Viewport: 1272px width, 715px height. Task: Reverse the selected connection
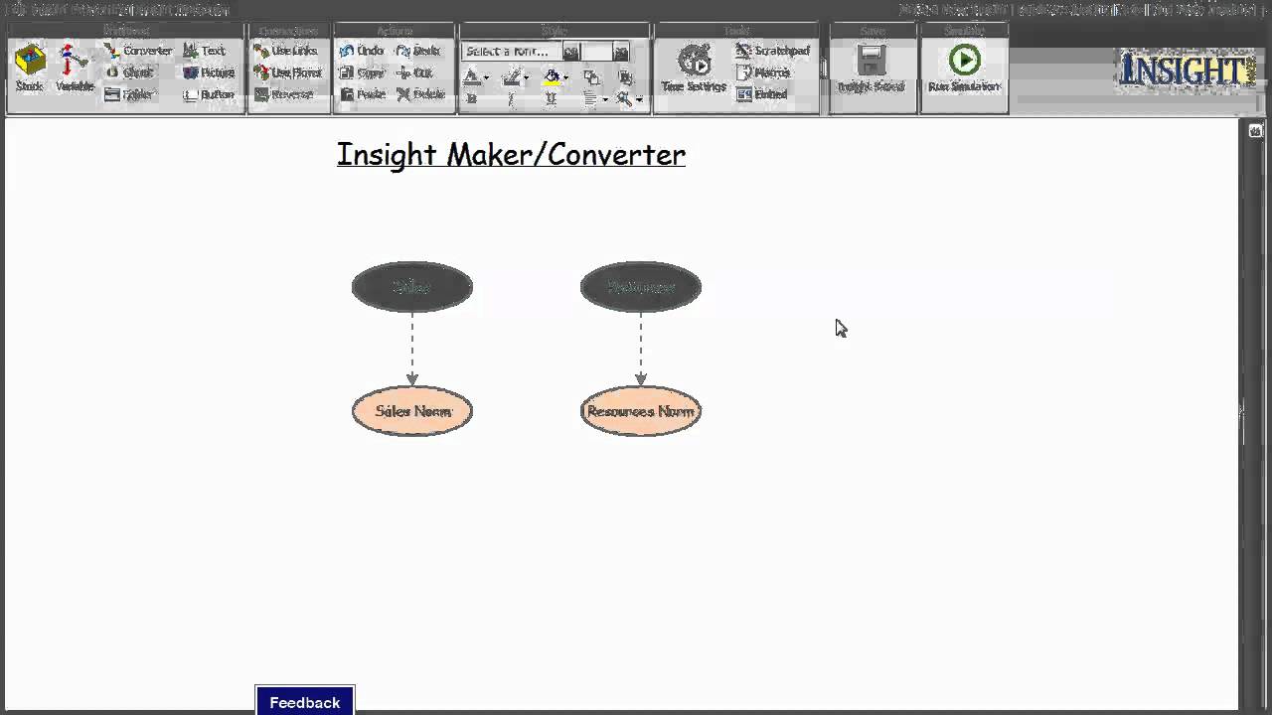pyautogui.click(x=284, y=94)
